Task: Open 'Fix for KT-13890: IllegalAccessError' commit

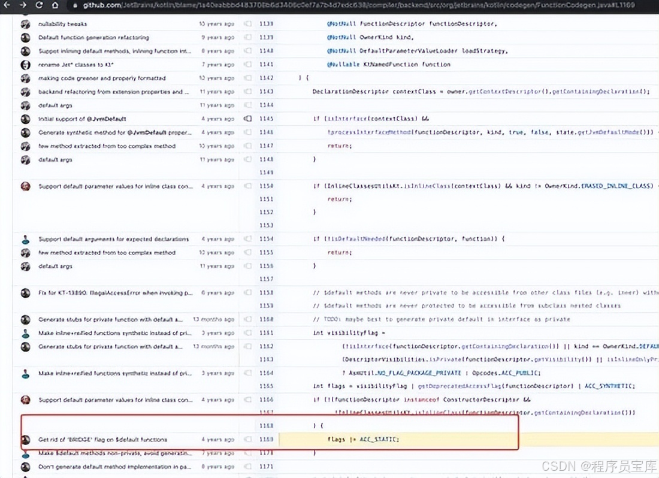Action: (x=116, y=293)
